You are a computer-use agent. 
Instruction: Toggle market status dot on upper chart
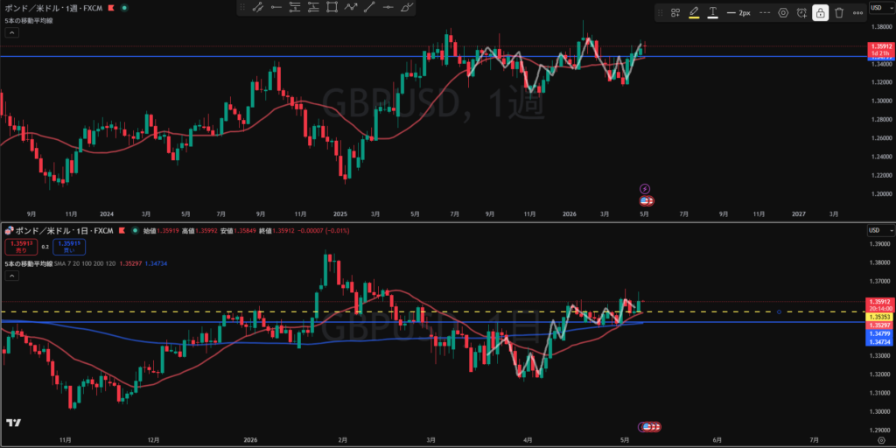coord(124,8)
